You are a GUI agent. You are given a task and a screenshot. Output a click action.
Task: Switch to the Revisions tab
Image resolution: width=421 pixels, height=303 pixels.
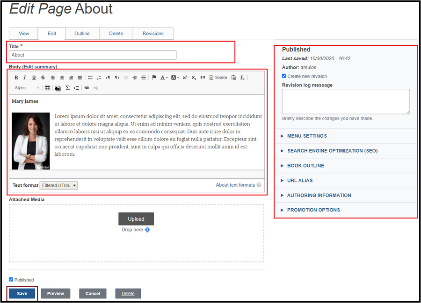coord(153,34)
